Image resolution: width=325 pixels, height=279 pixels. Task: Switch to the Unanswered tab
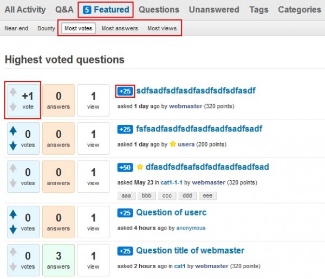(x=214, y=9)
